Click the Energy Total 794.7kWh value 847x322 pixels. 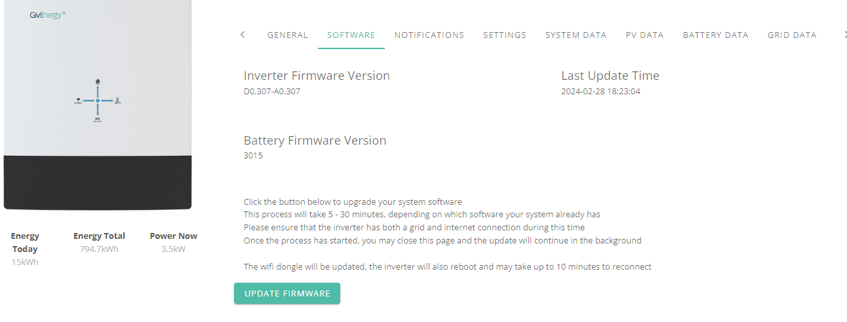99,249
